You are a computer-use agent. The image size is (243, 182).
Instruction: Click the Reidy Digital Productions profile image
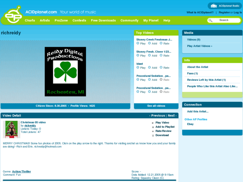tap(66, 72)
